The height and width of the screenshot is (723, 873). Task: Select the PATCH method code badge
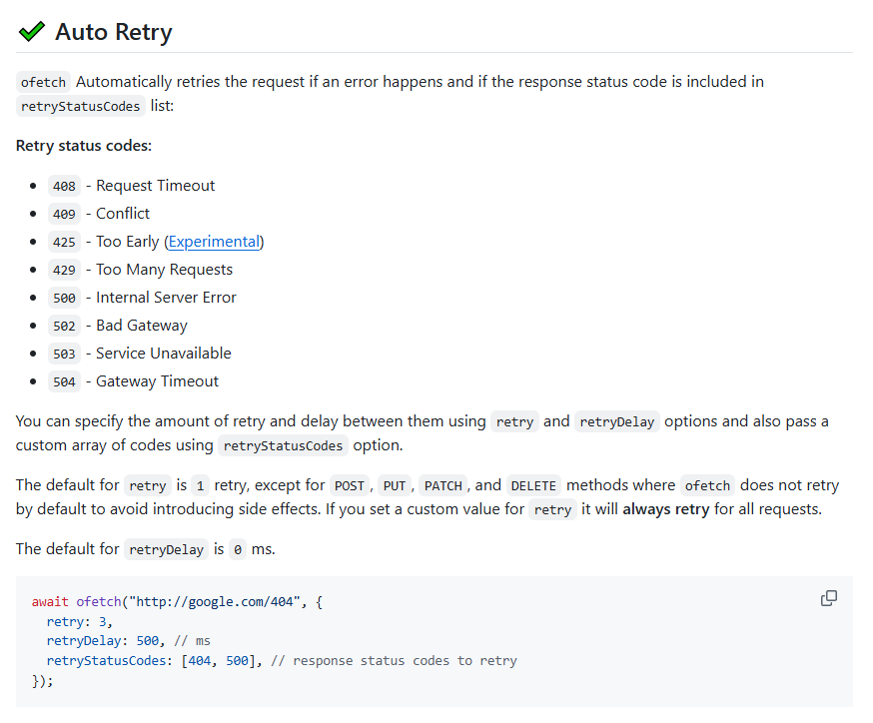point(442,486)
